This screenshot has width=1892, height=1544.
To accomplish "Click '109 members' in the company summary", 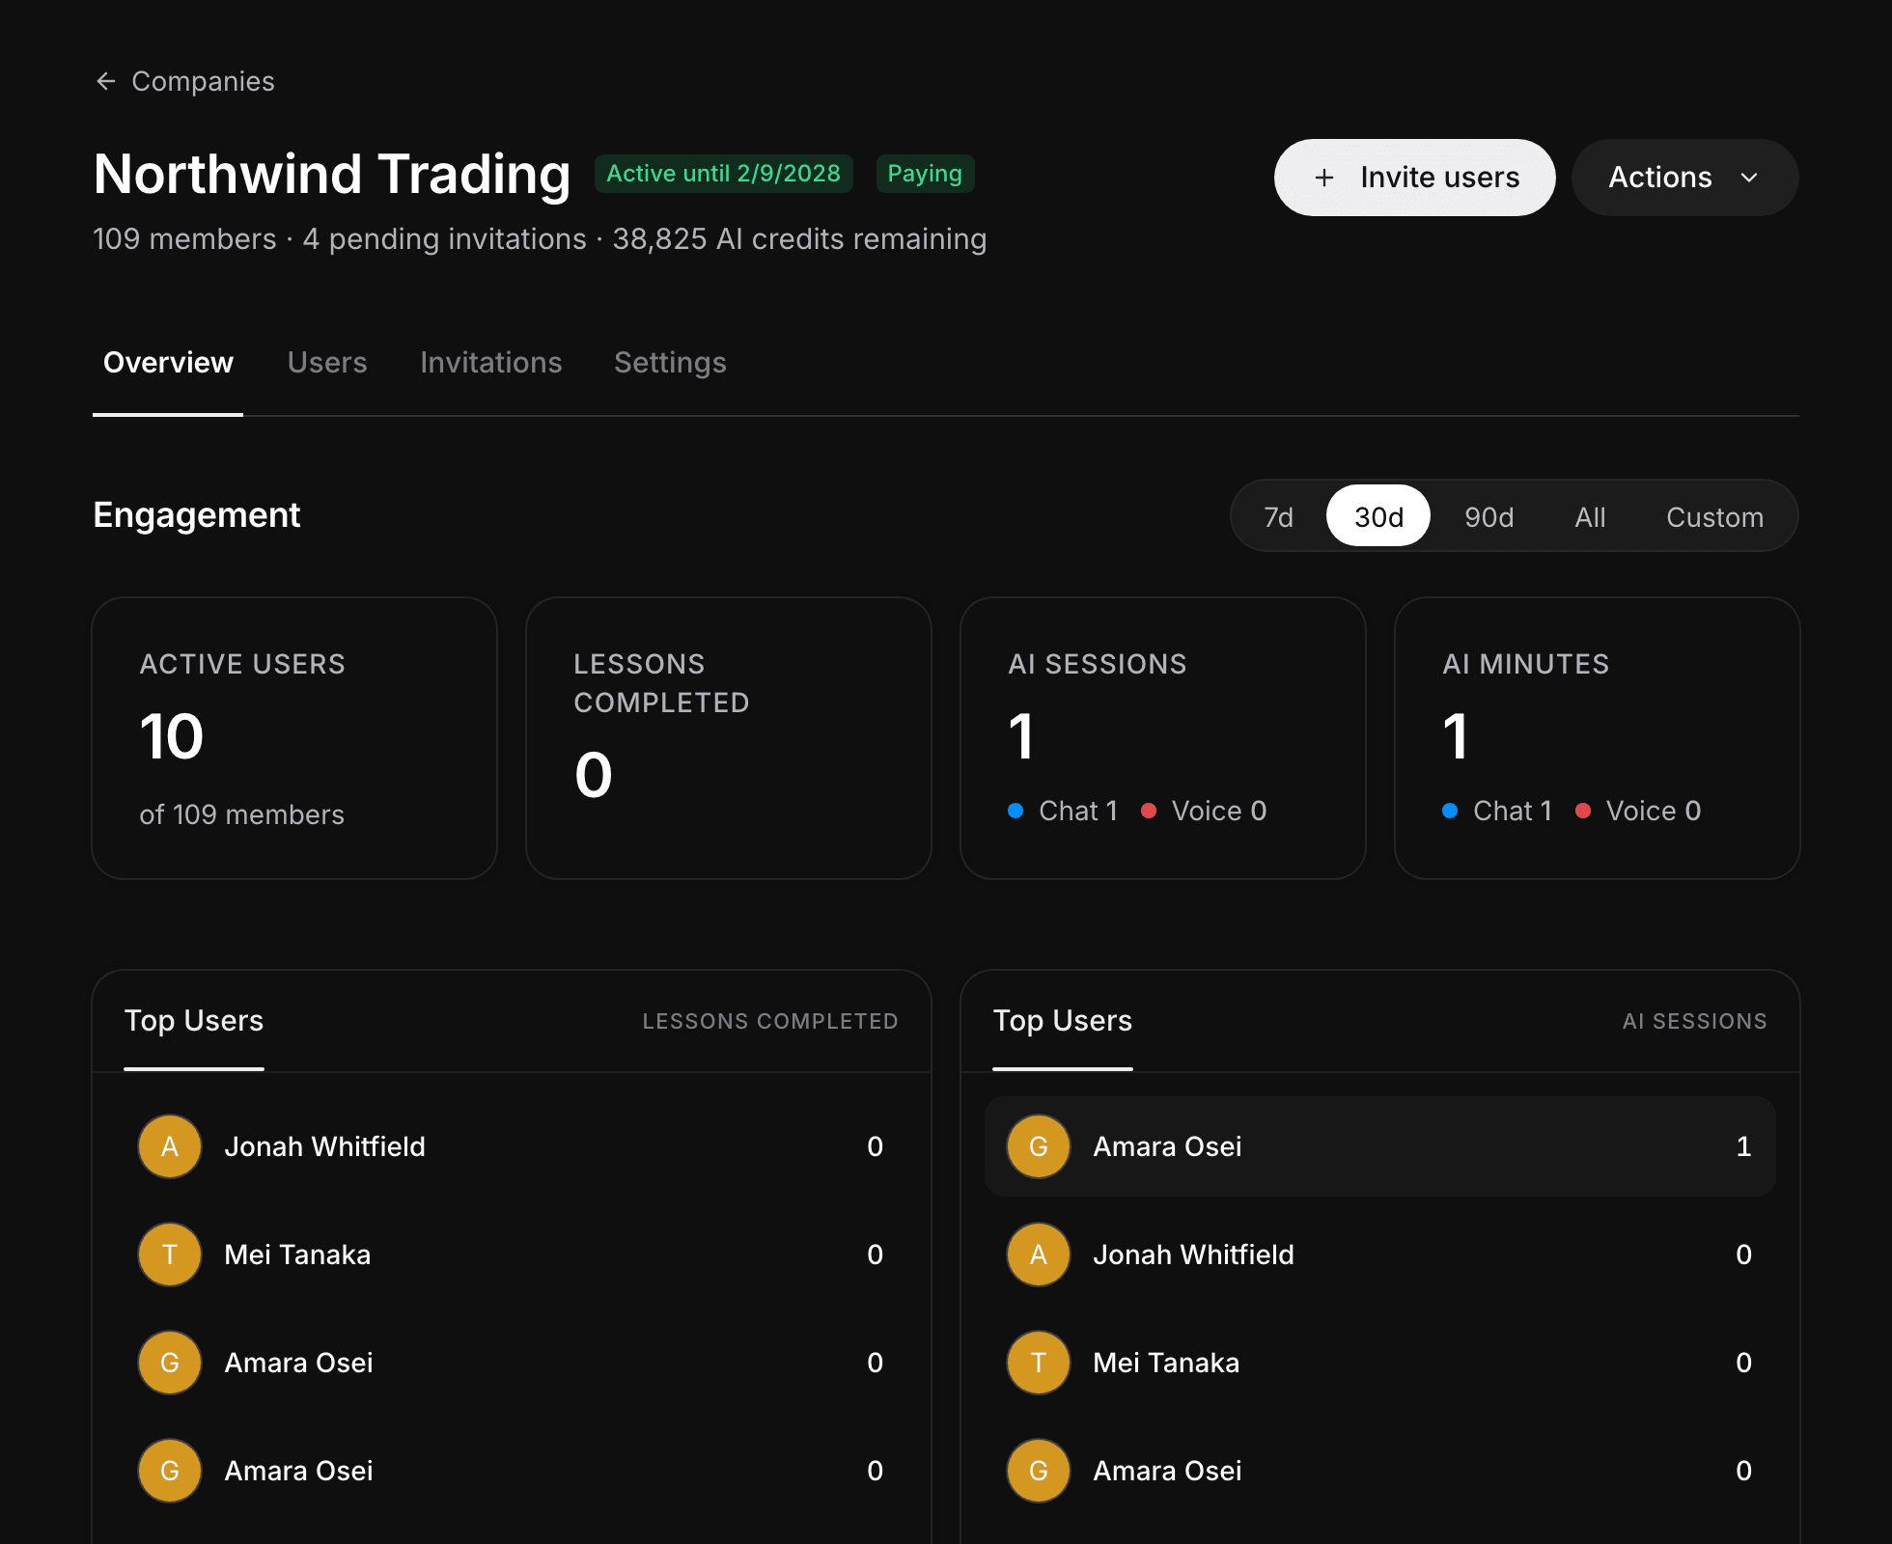I will pyautogui.click(x=184, y=239).
